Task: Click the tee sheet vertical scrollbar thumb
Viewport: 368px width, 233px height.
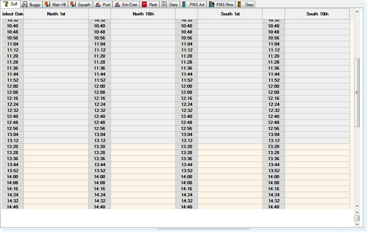Action: 357,92
